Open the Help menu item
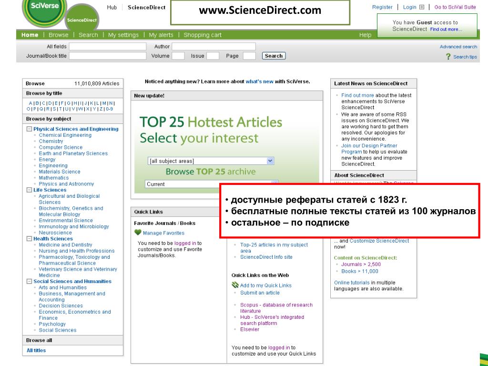This screenshot has height=366, width=488. tap(365, 35)
